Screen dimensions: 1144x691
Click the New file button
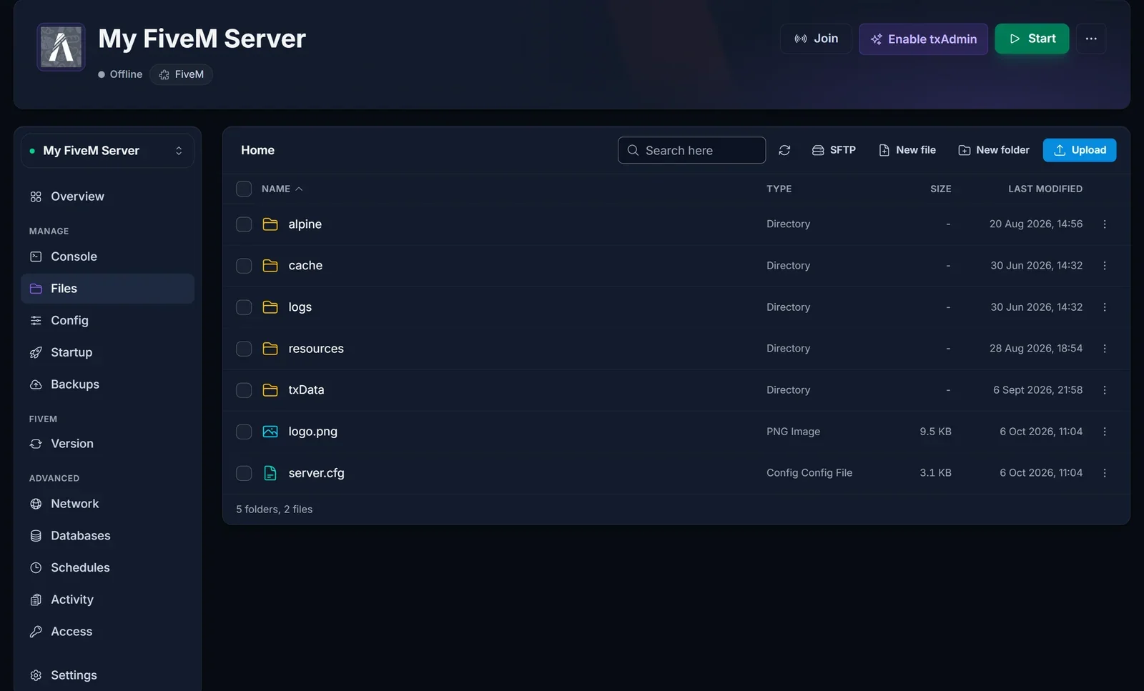(x=907, y=150)
